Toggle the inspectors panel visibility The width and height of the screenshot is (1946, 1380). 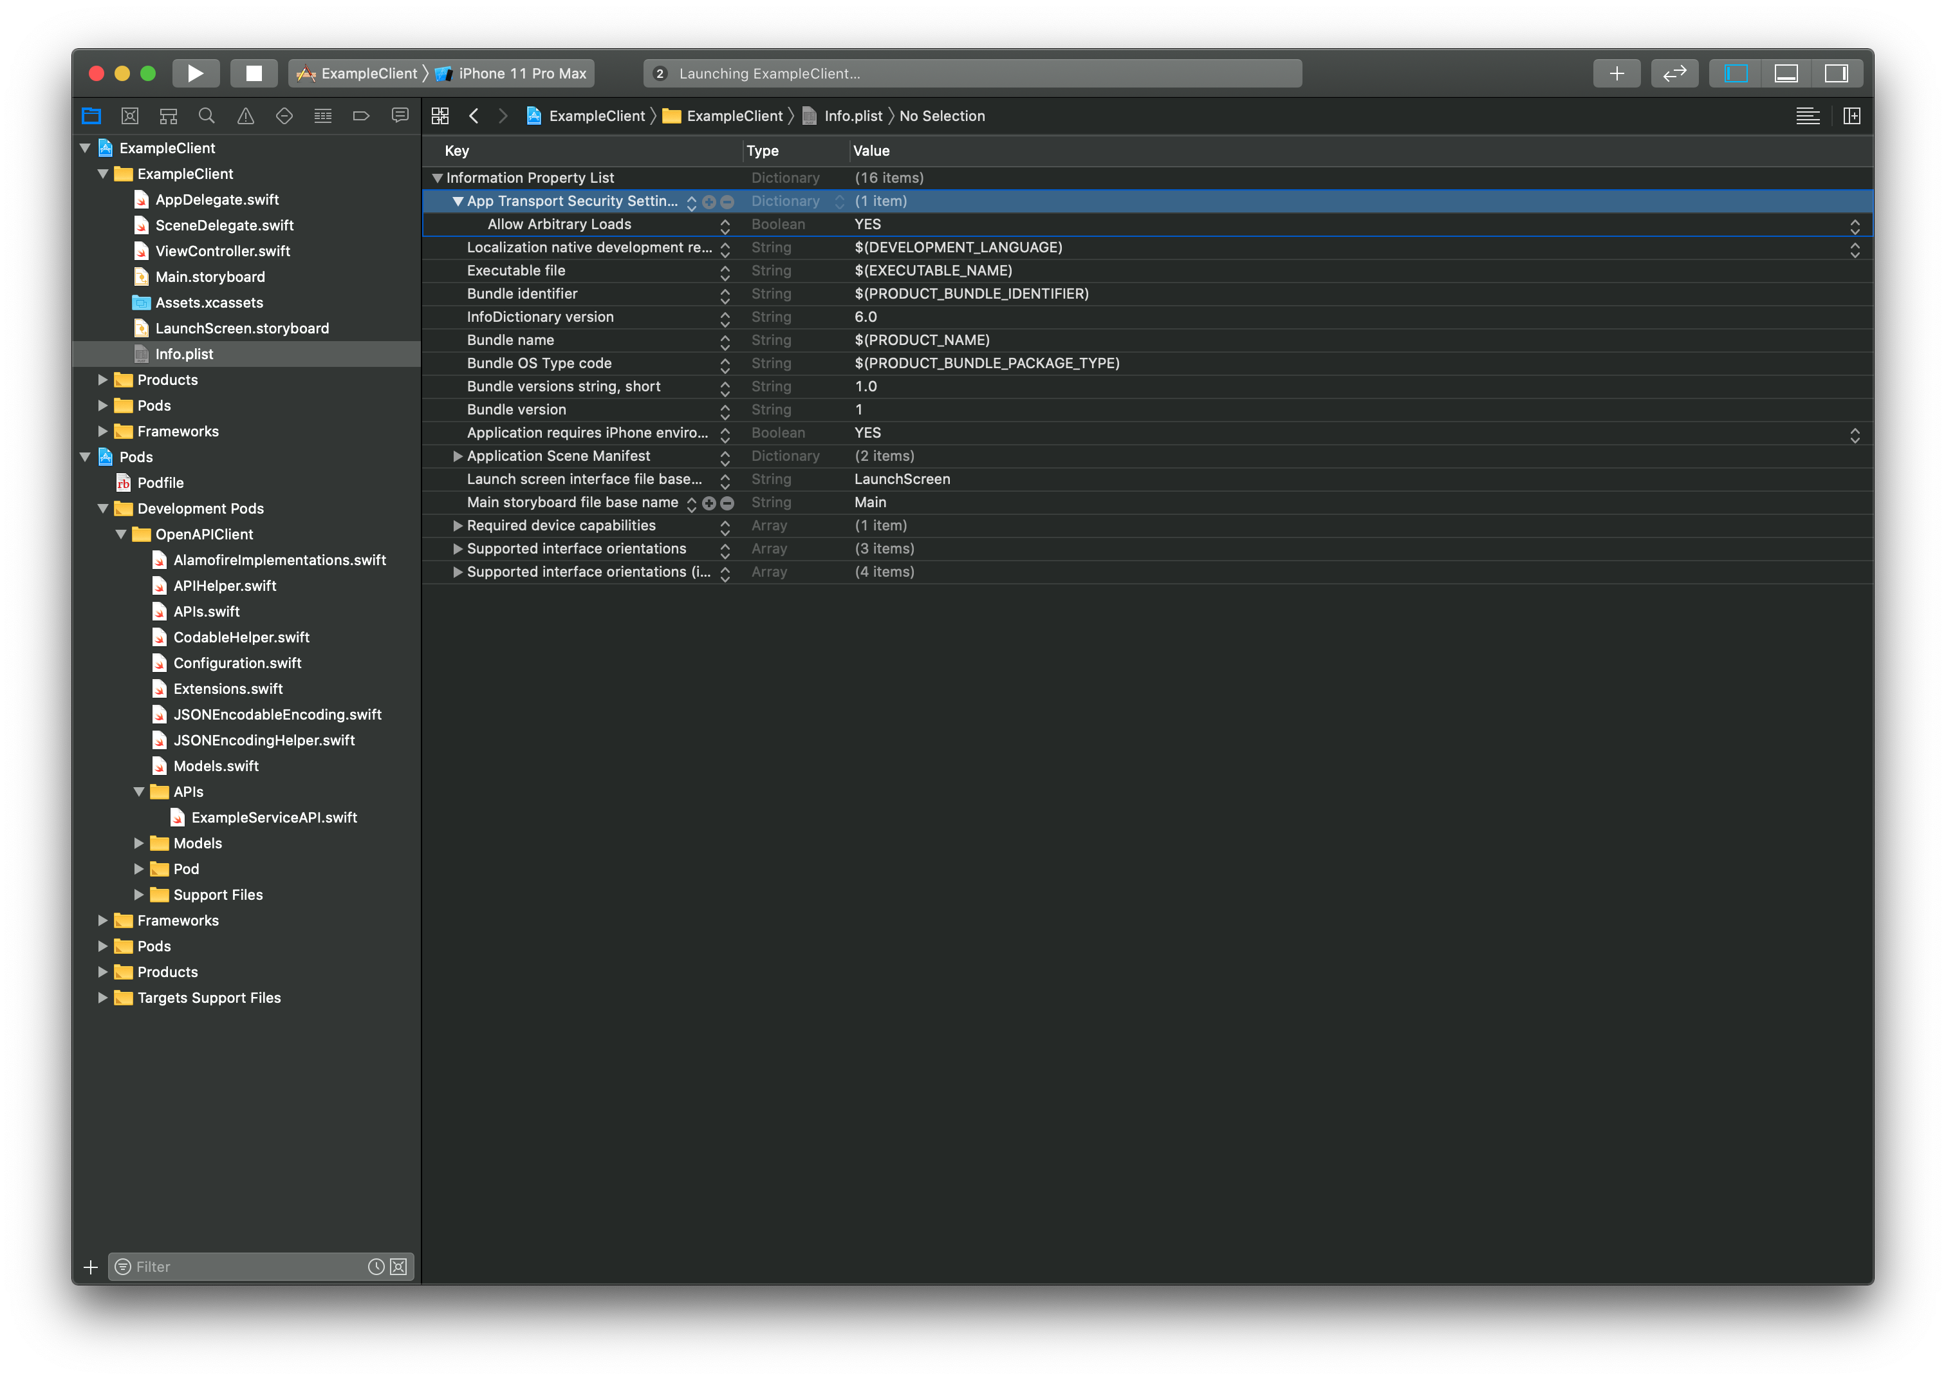click(x=1837, y=73)
